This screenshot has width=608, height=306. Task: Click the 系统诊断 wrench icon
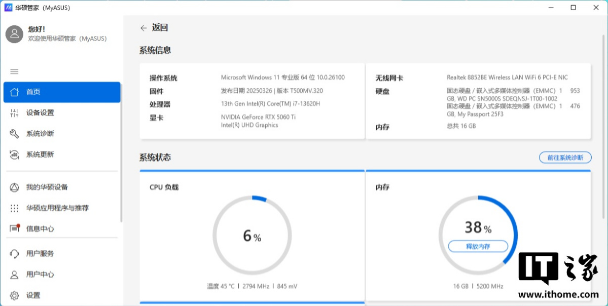[14, 134]
